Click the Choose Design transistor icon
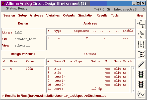147x100 pixels. click(x=141, y=24)
